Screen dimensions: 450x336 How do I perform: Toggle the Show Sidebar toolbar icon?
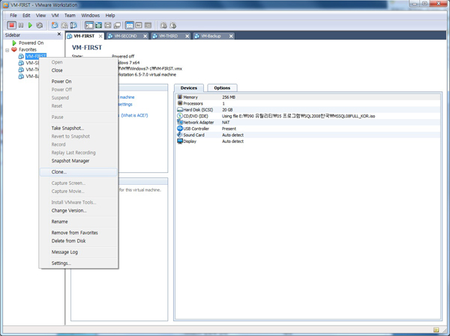(x=89, y=25)
